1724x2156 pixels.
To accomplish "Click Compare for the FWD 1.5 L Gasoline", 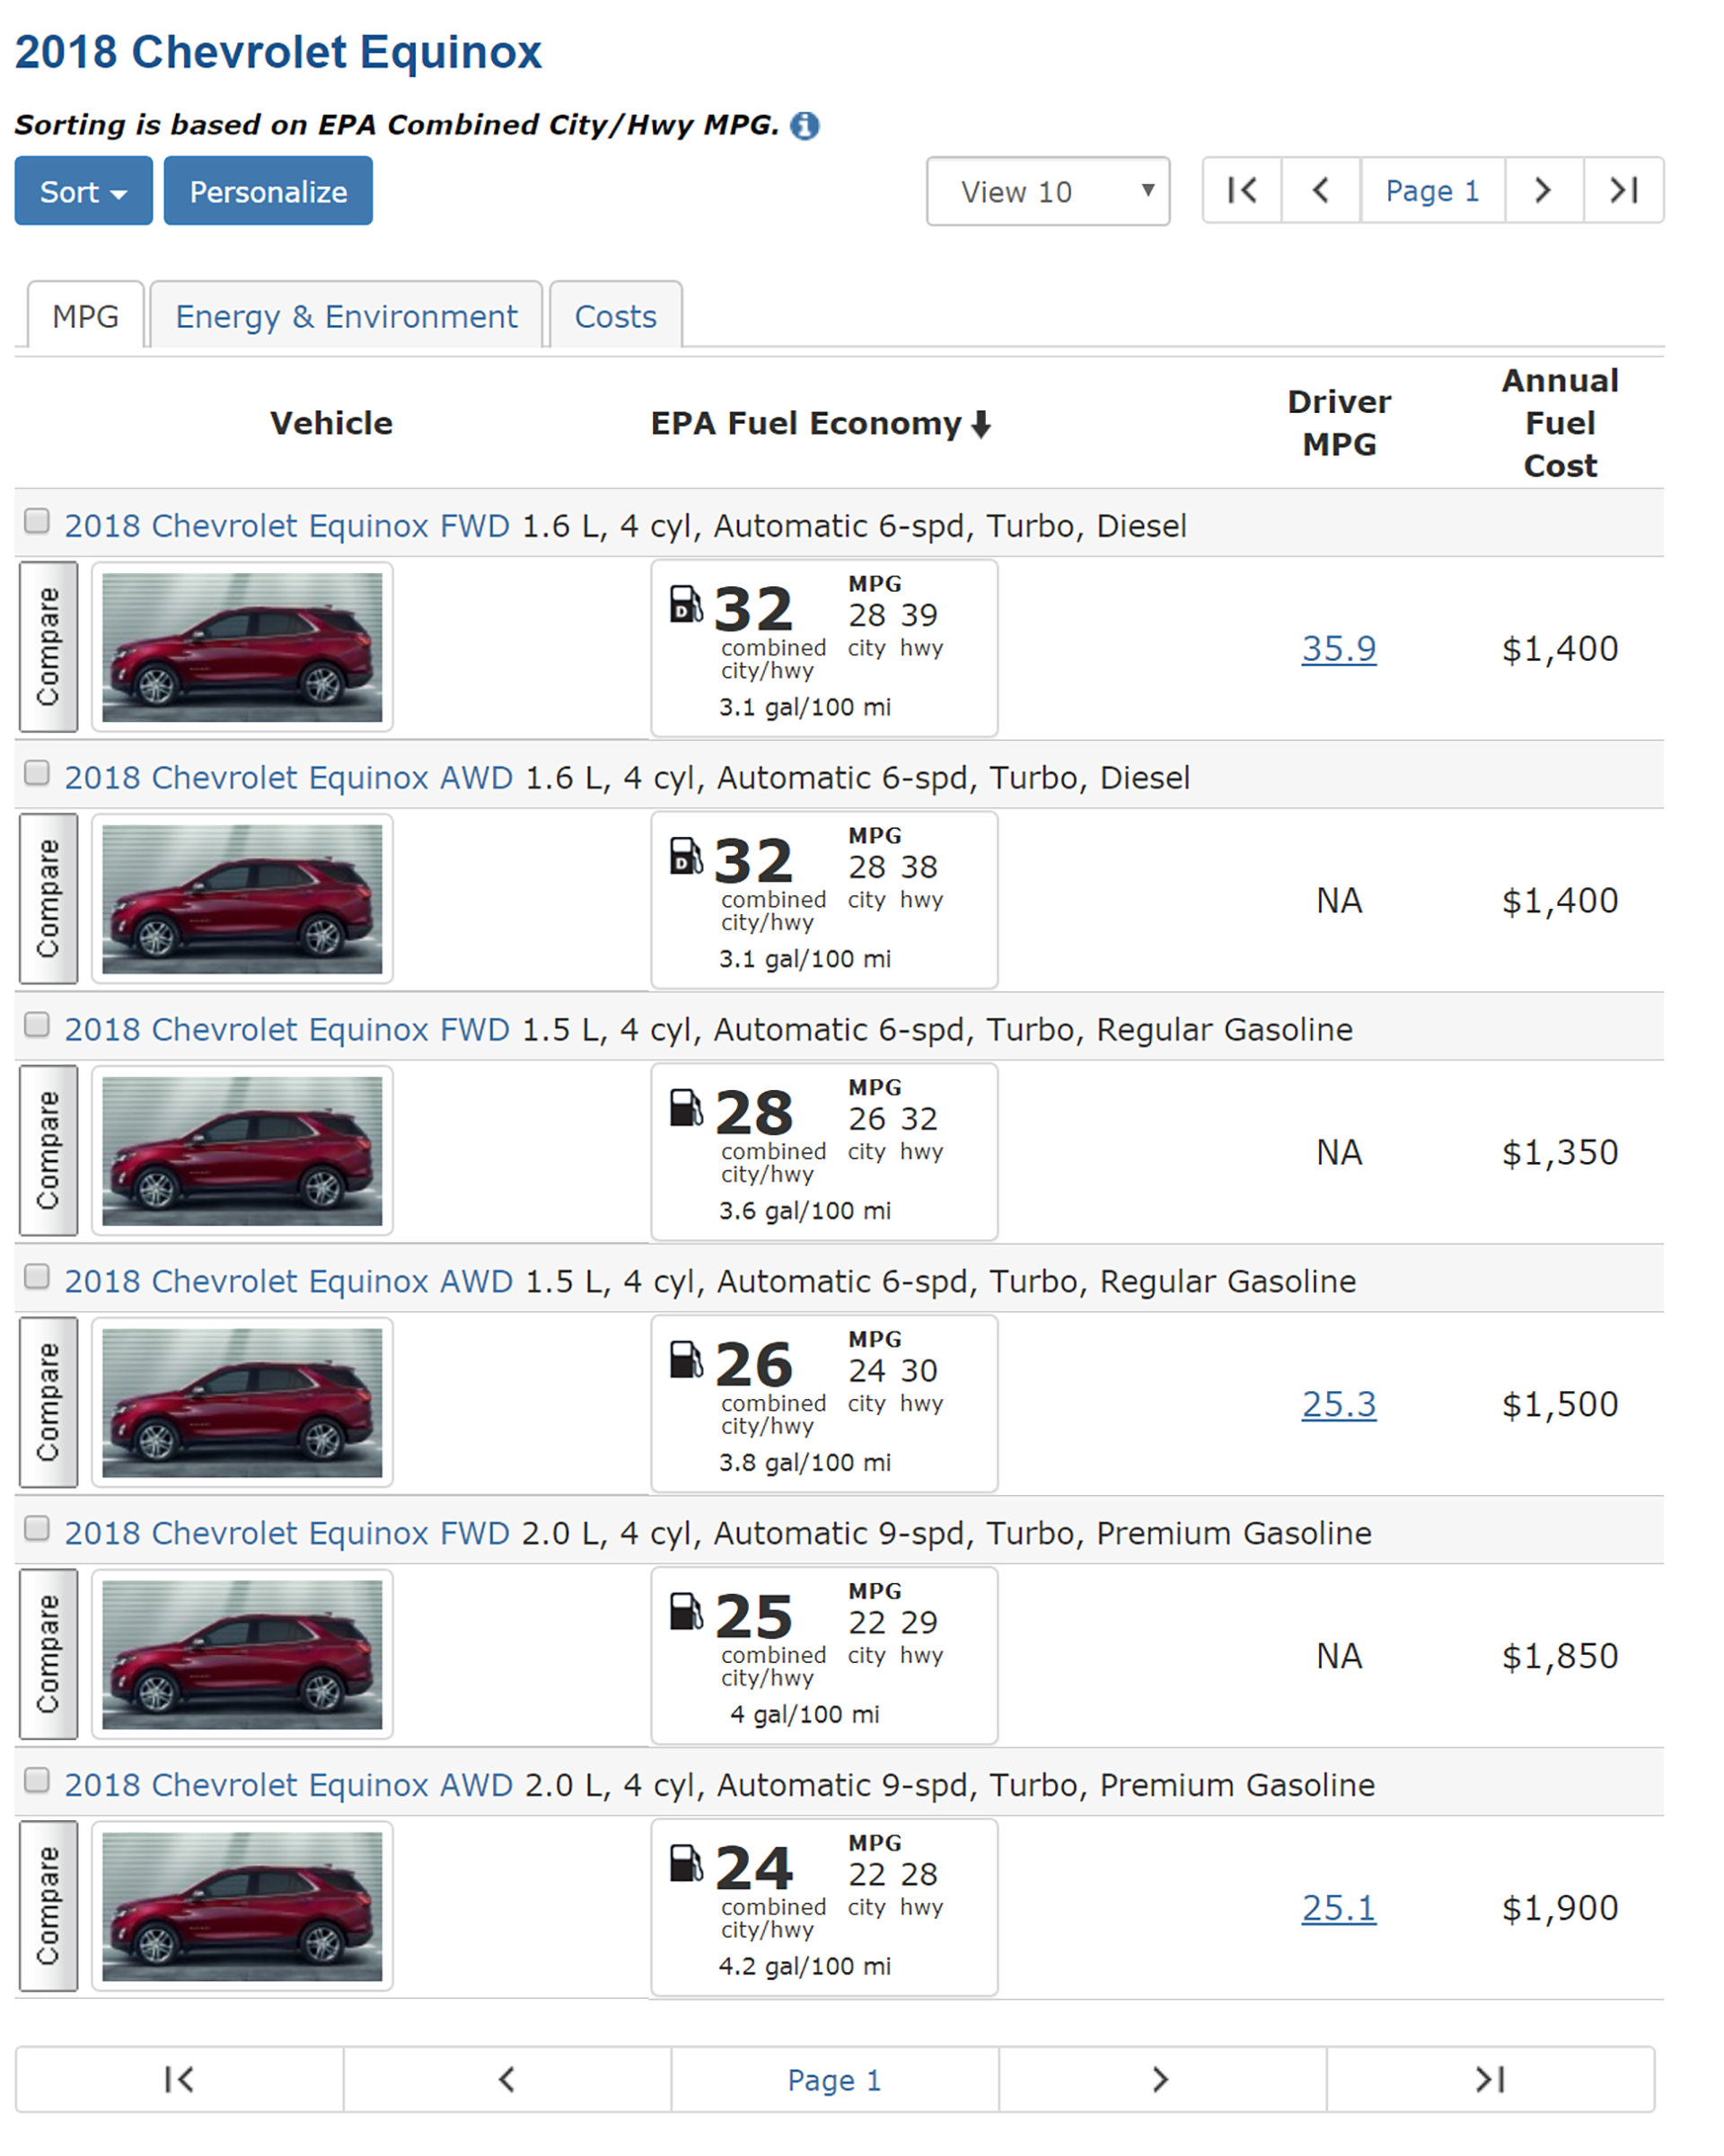I will click(x=48, y=1151).
